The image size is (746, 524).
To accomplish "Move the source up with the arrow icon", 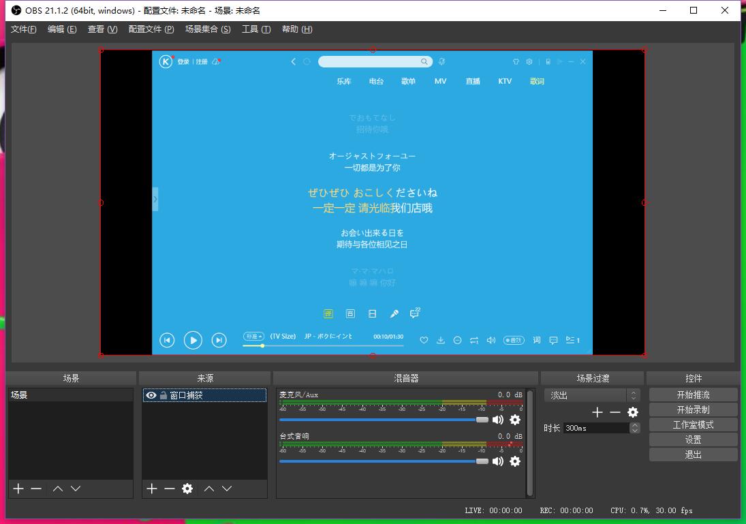I will 209,488.
